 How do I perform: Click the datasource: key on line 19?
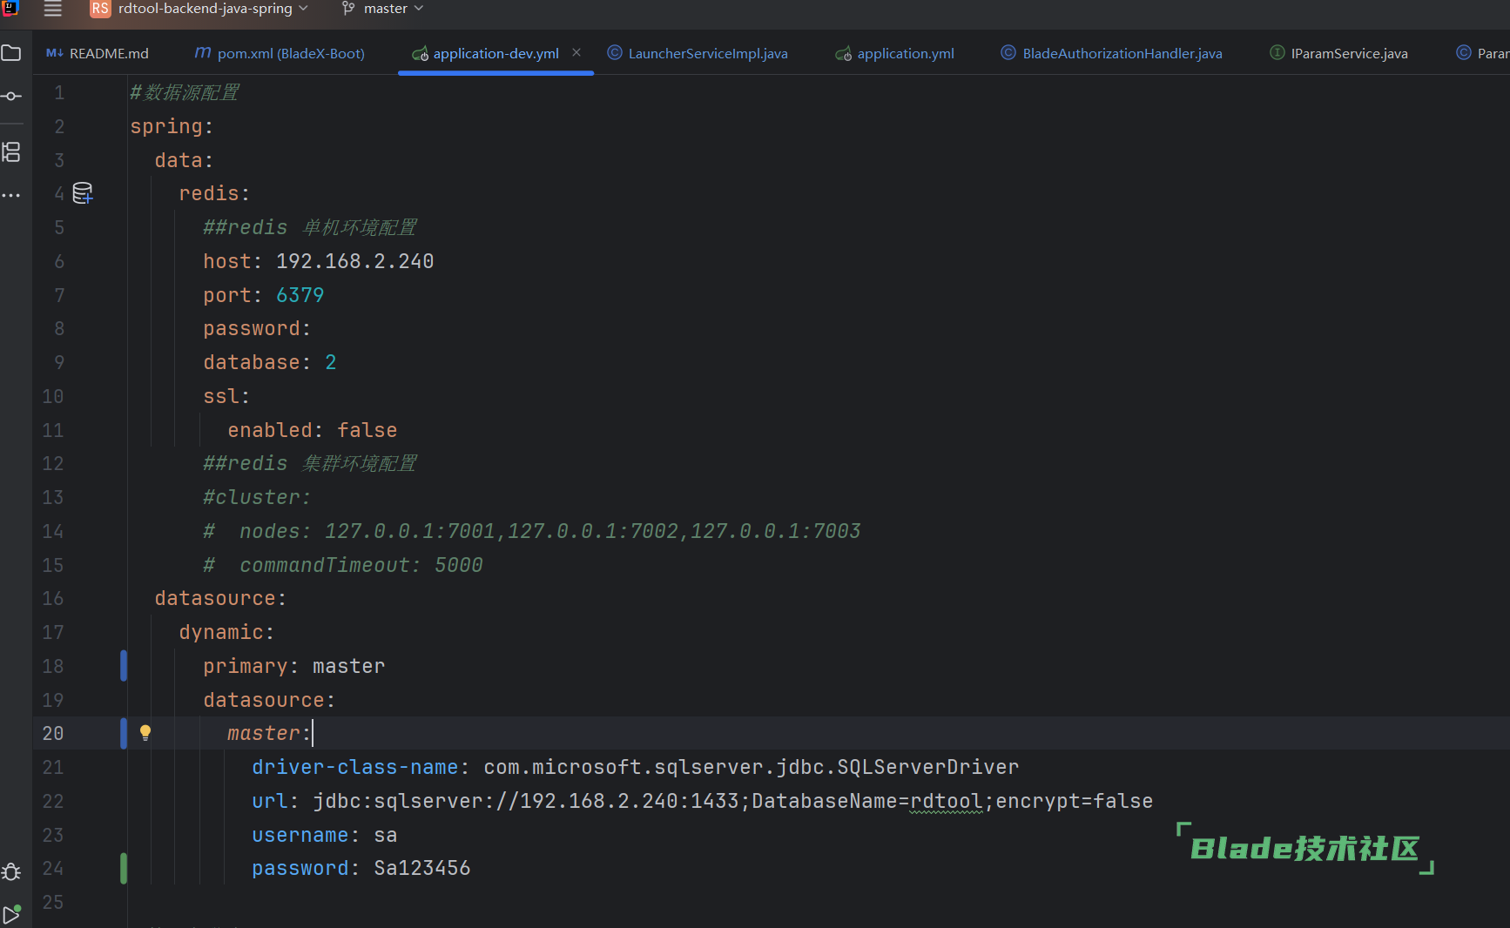(x=269, y=700)
